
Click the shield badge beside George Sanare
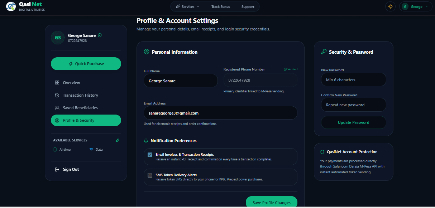point(100,35)
